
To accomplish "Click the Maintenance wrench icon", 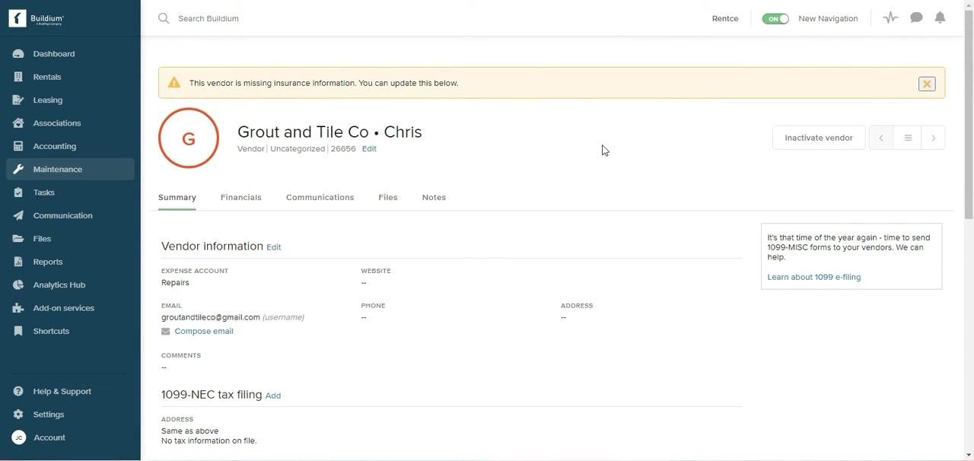I will pyautogui.click(x=18, y=169).
